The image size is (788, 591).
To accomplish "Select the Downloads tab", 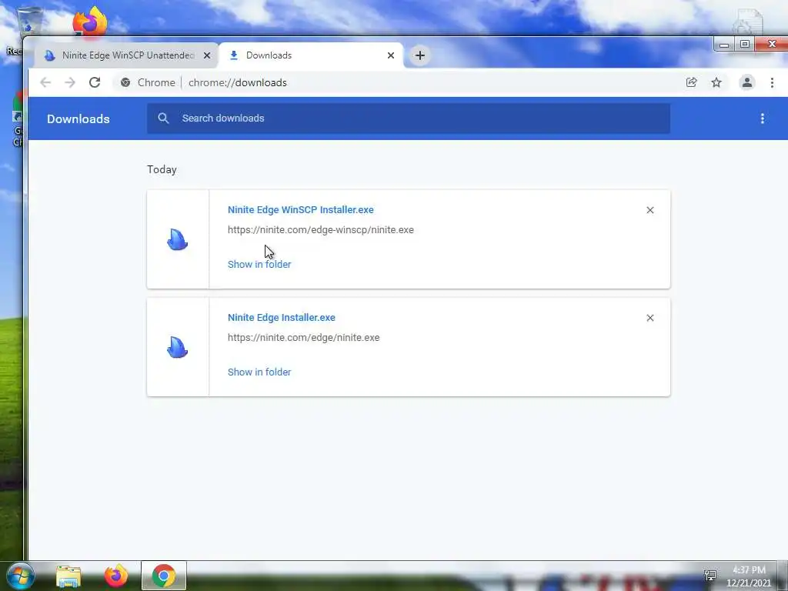I will pos(312,55).
